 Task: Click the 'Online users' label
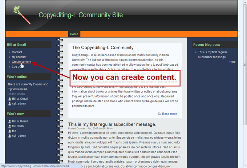pyautogui.click(x=16, y=94)
